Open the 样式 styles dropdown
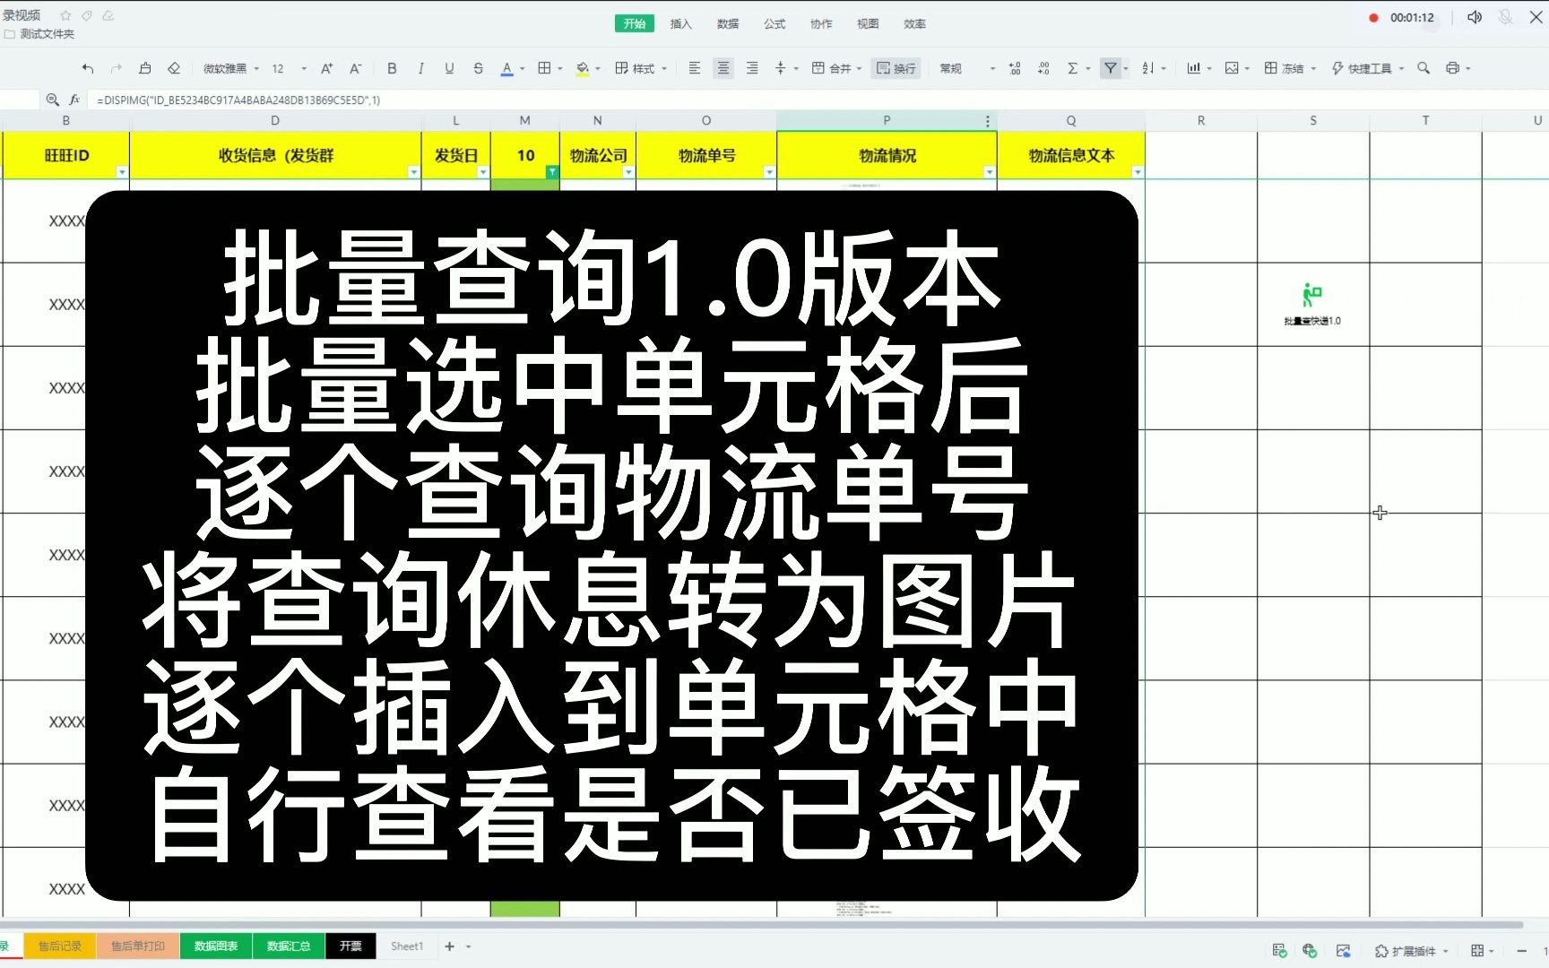 641,68
